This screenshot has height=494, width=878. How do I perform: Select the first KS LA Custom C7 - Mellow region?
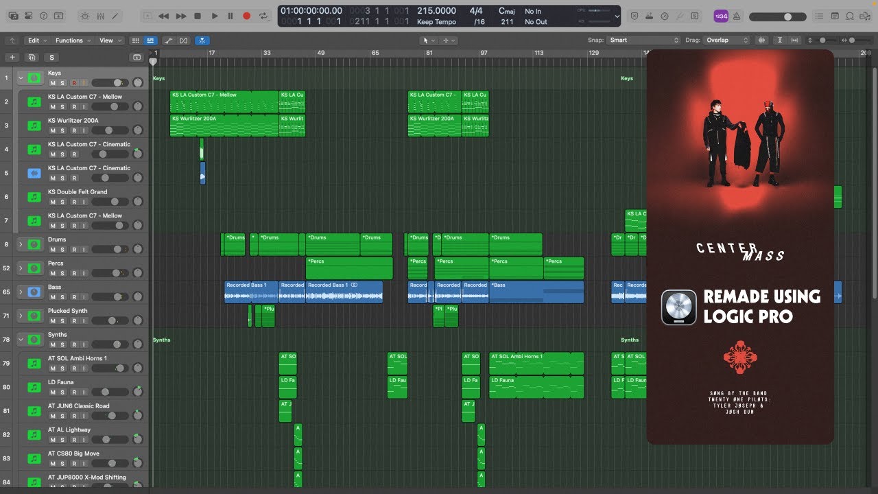(224, 102)
